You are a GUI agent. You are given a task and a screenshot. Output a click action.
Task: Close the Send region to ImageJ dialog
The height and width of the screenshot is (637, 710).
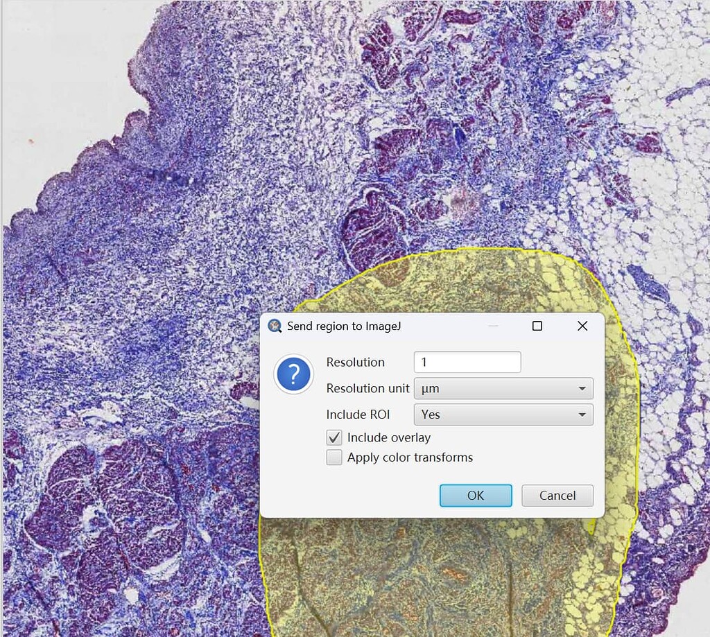click(x=582, y=326)
